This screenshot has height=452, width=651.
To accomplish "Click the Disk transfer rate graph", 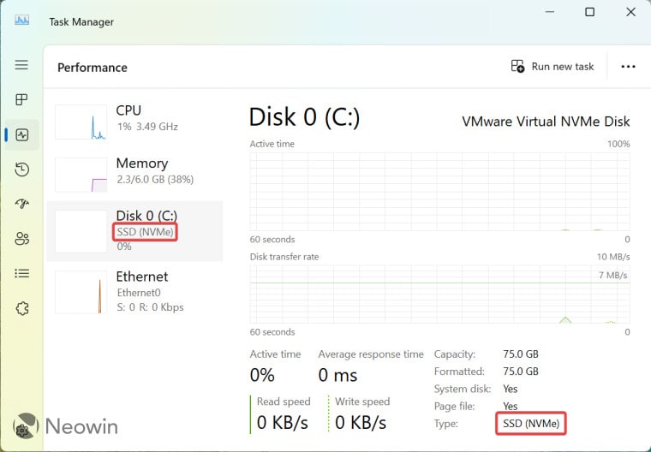I will 439,294.
